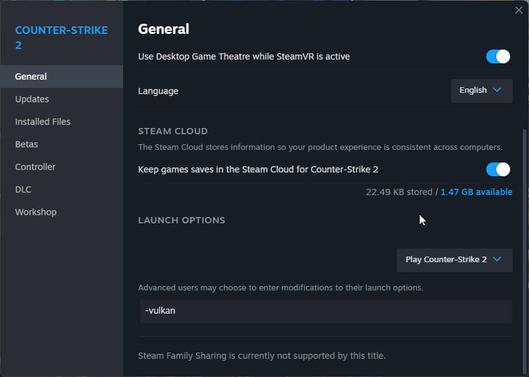The height and width of the screenshot is (377, 529).
Task: Click the vertical scrollbar of settings panel
Action: (525, 251)
